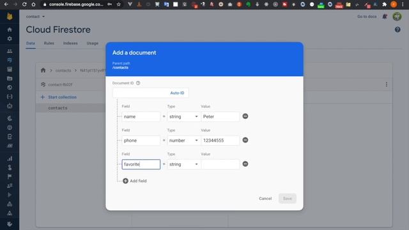
Task: Click the empty value input for favorite
Action: click(220, 164)
